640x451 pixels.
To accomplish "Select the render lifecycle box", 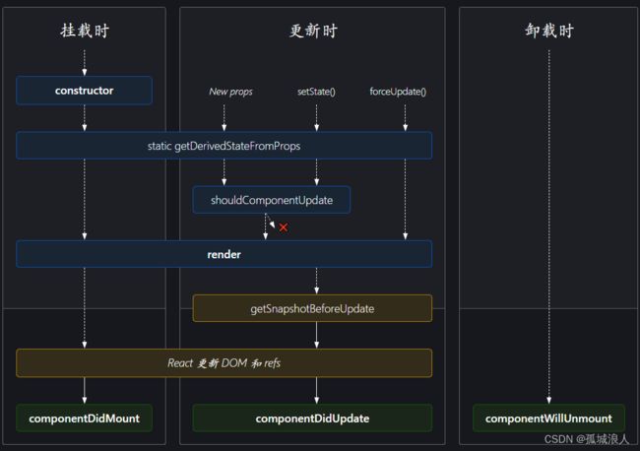I will [224, 254].
